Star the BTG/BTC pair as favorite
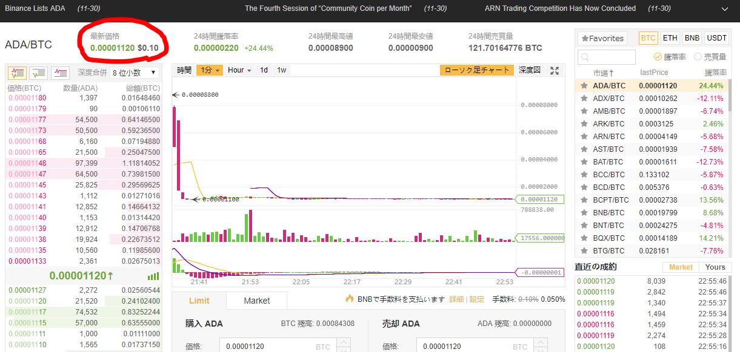Image resolution: width=740 pixels, height=352 pixels. click(x=584, y=251)
